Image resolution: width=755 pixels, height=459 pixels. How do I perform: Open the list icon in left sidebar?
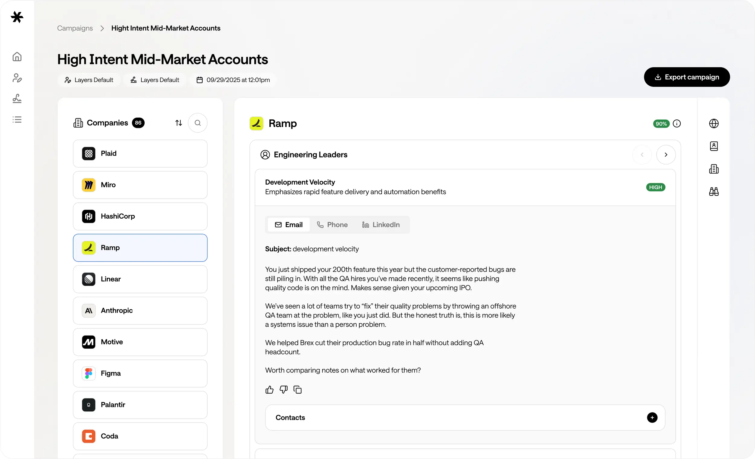click(x=17, y=119)
